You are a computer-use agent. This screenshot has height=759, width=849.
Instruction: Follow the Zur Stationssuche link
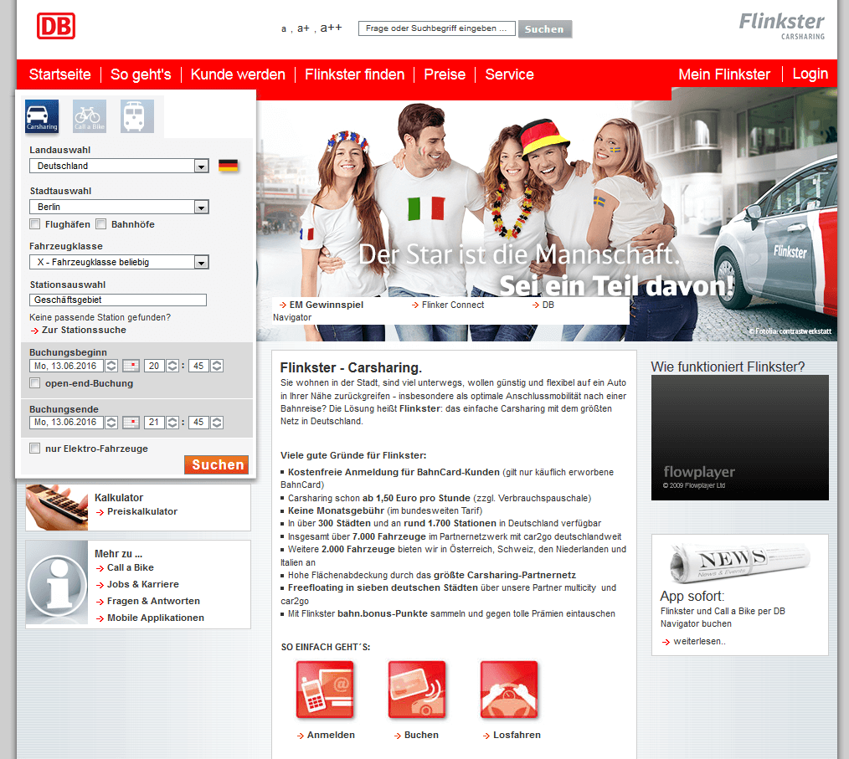click(x=84, y=330)
